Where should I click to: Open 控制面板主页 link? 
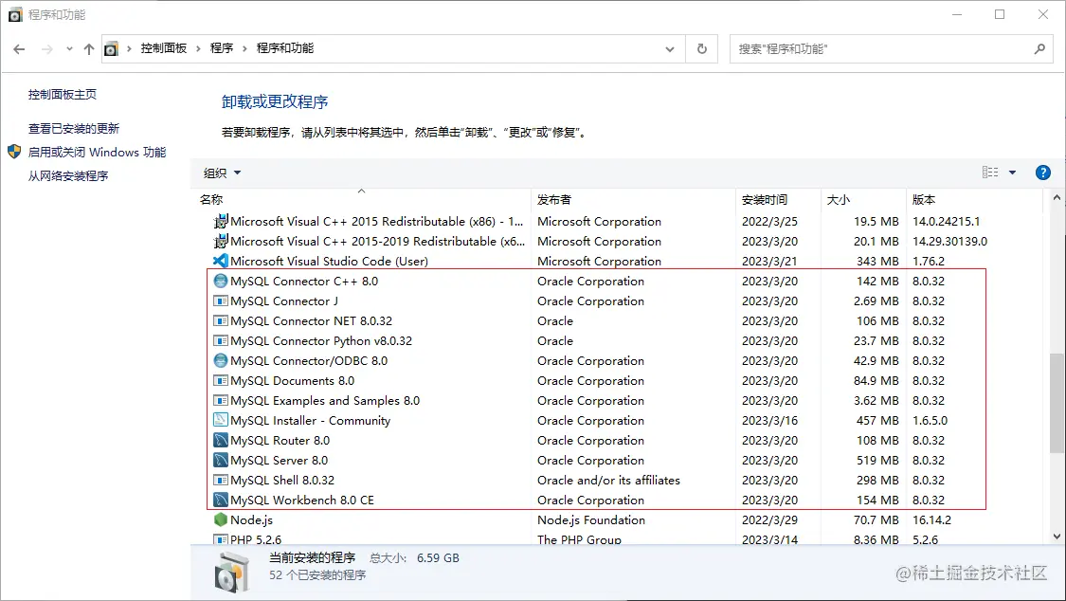point(62,95)
